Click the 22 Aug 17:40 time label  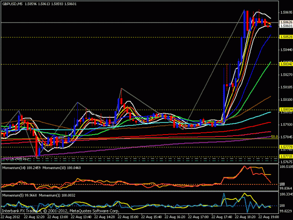point(222,217)
